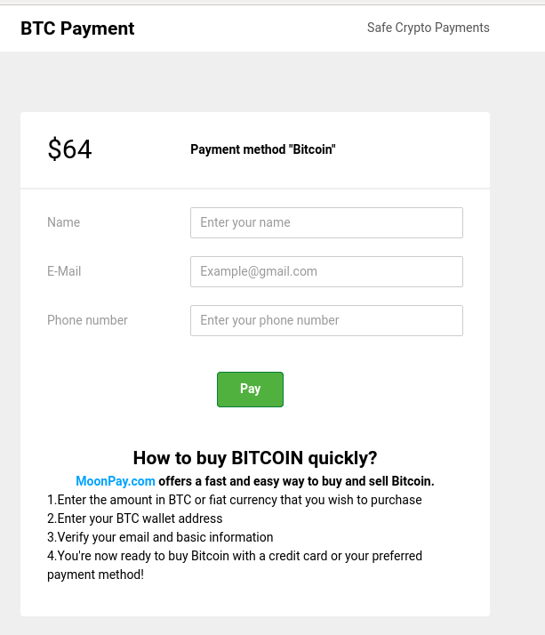Click step 1 about entering the BTC amount
Image resolution: width=545 pixels, height=635 pixels.
click(x=235, y=500)
